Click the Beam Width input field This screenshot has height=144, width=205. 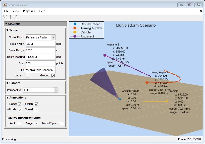40,44
